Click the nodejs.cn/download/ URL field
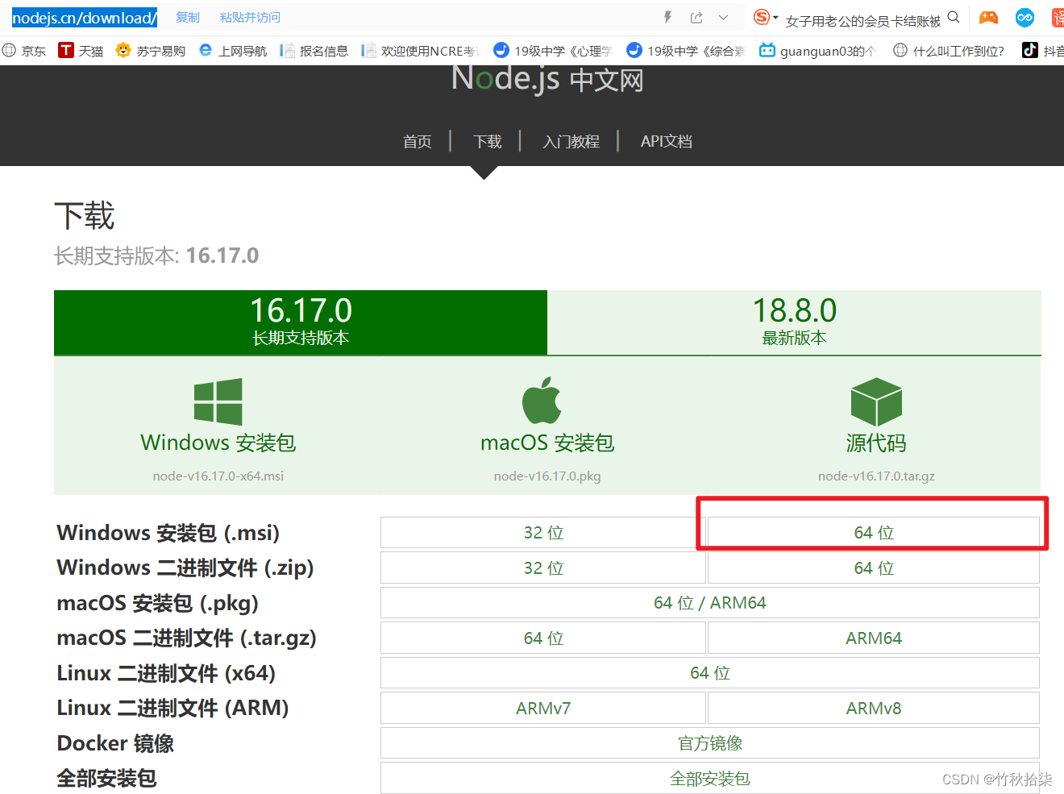This screenshot has height=794, width=1064. pos(85,18)
